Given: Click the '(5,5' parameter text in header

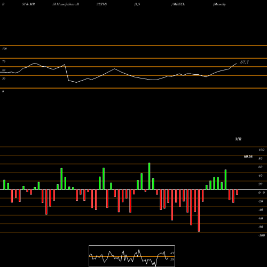Looking at the screenshot, I should pos(137,4).
